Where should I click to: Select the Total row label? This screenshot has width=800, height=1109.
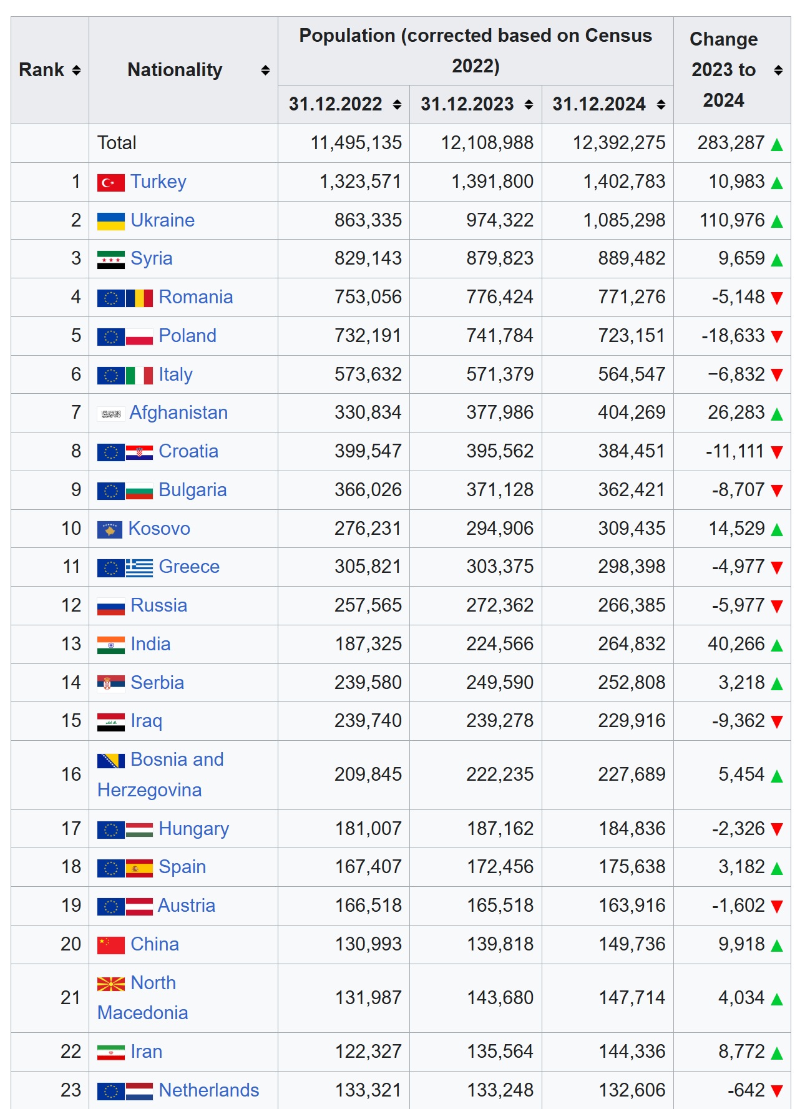pyautogui.click(x=117, y=143)
